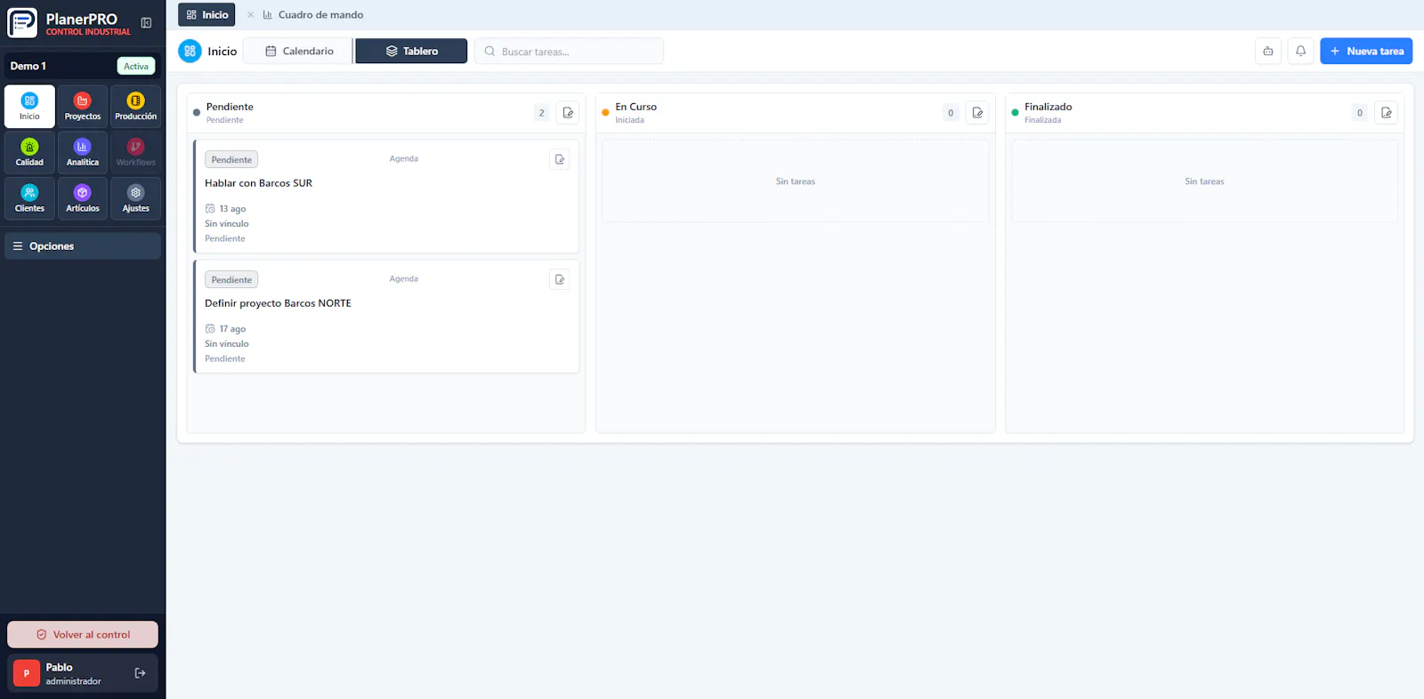The width and height of the screenshot is (1424, 699).
Task: Create a new task with Nueva tarea
Action: 1366,51
